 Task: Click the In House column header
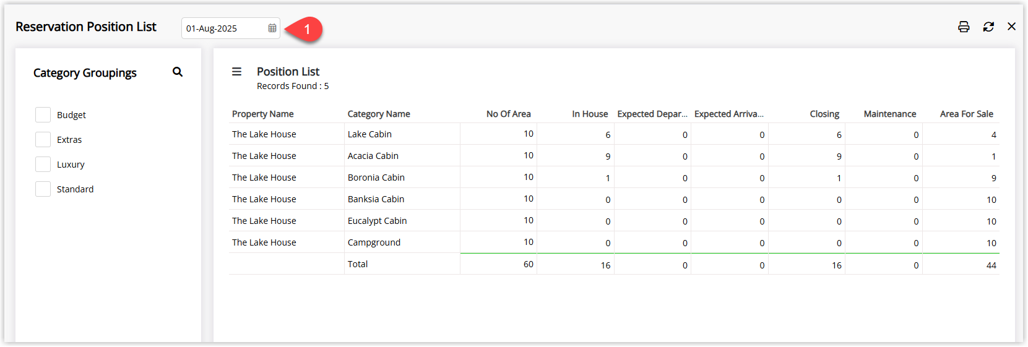tap(590, 114)
